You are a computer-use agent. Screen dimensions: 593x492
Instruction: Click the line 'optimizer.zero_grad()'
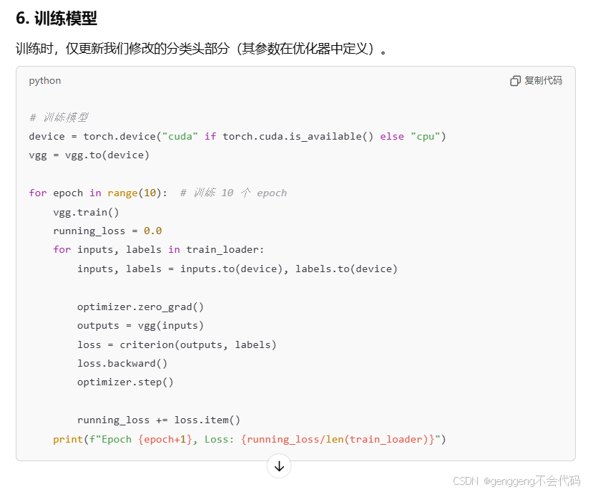141,307
